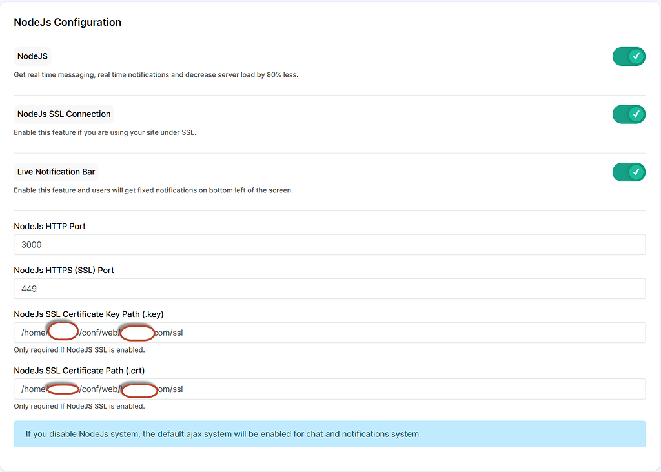Click the checkmark on Live Notification Bar toggle
661x472 pixels.
[x=635, y=172]
